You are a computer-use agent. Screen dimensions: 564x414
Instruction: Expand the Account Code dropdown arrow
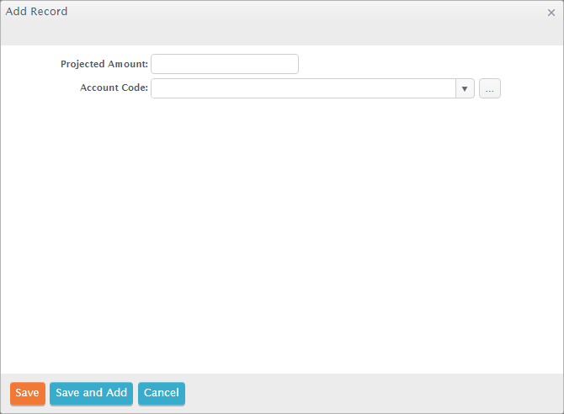465,88
